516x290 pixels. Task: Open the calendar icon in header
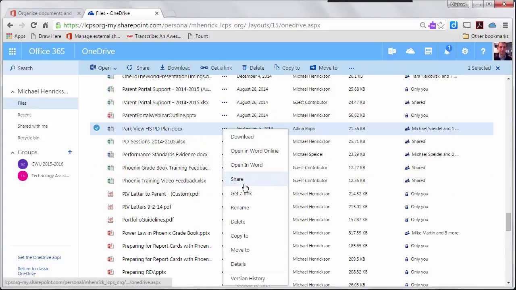[428, 51]
